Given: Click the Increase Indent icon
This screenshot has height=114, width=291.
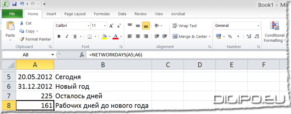Looking at the screenshot, I should (164, 36).
